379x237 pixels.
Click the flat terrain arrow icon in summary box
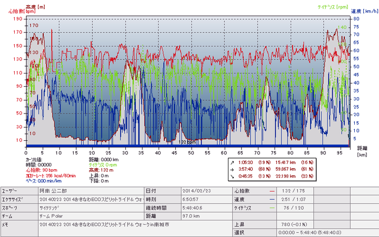pyautogui.click(x=232, y=169)
